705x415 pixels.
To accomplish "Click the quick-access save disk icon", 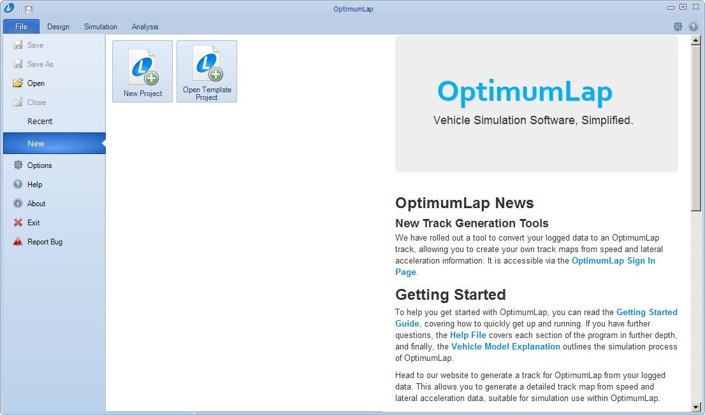I will click(x=29, y=10).
